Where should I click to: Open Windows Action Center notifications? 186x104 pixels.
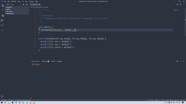click(x=183, y=103)
